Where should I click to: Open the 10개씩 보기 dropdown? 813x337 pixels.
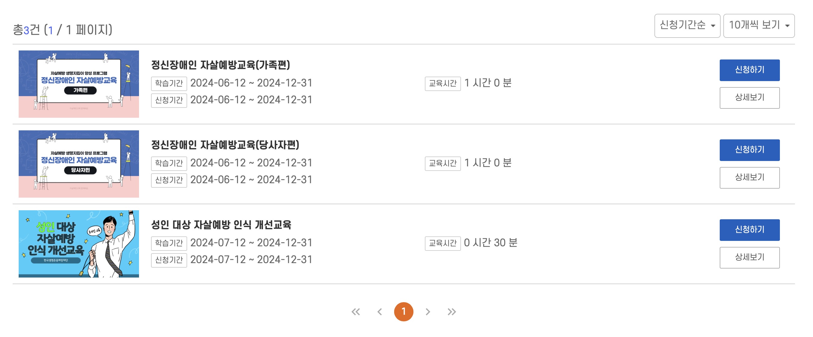click(x=759, y=26)
